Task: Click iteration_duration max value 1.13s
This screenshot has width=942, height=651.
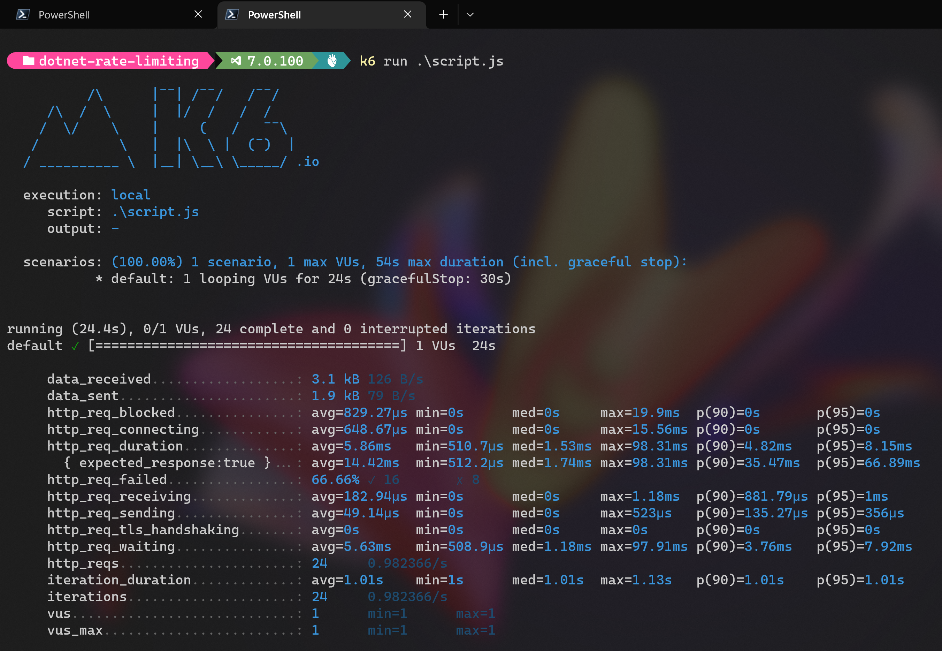Action: (652, 580)
